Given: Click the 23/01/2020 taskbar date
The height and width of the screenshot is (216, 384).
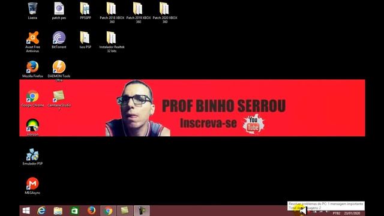Looking at the screenshot, I should click(352, 214).
